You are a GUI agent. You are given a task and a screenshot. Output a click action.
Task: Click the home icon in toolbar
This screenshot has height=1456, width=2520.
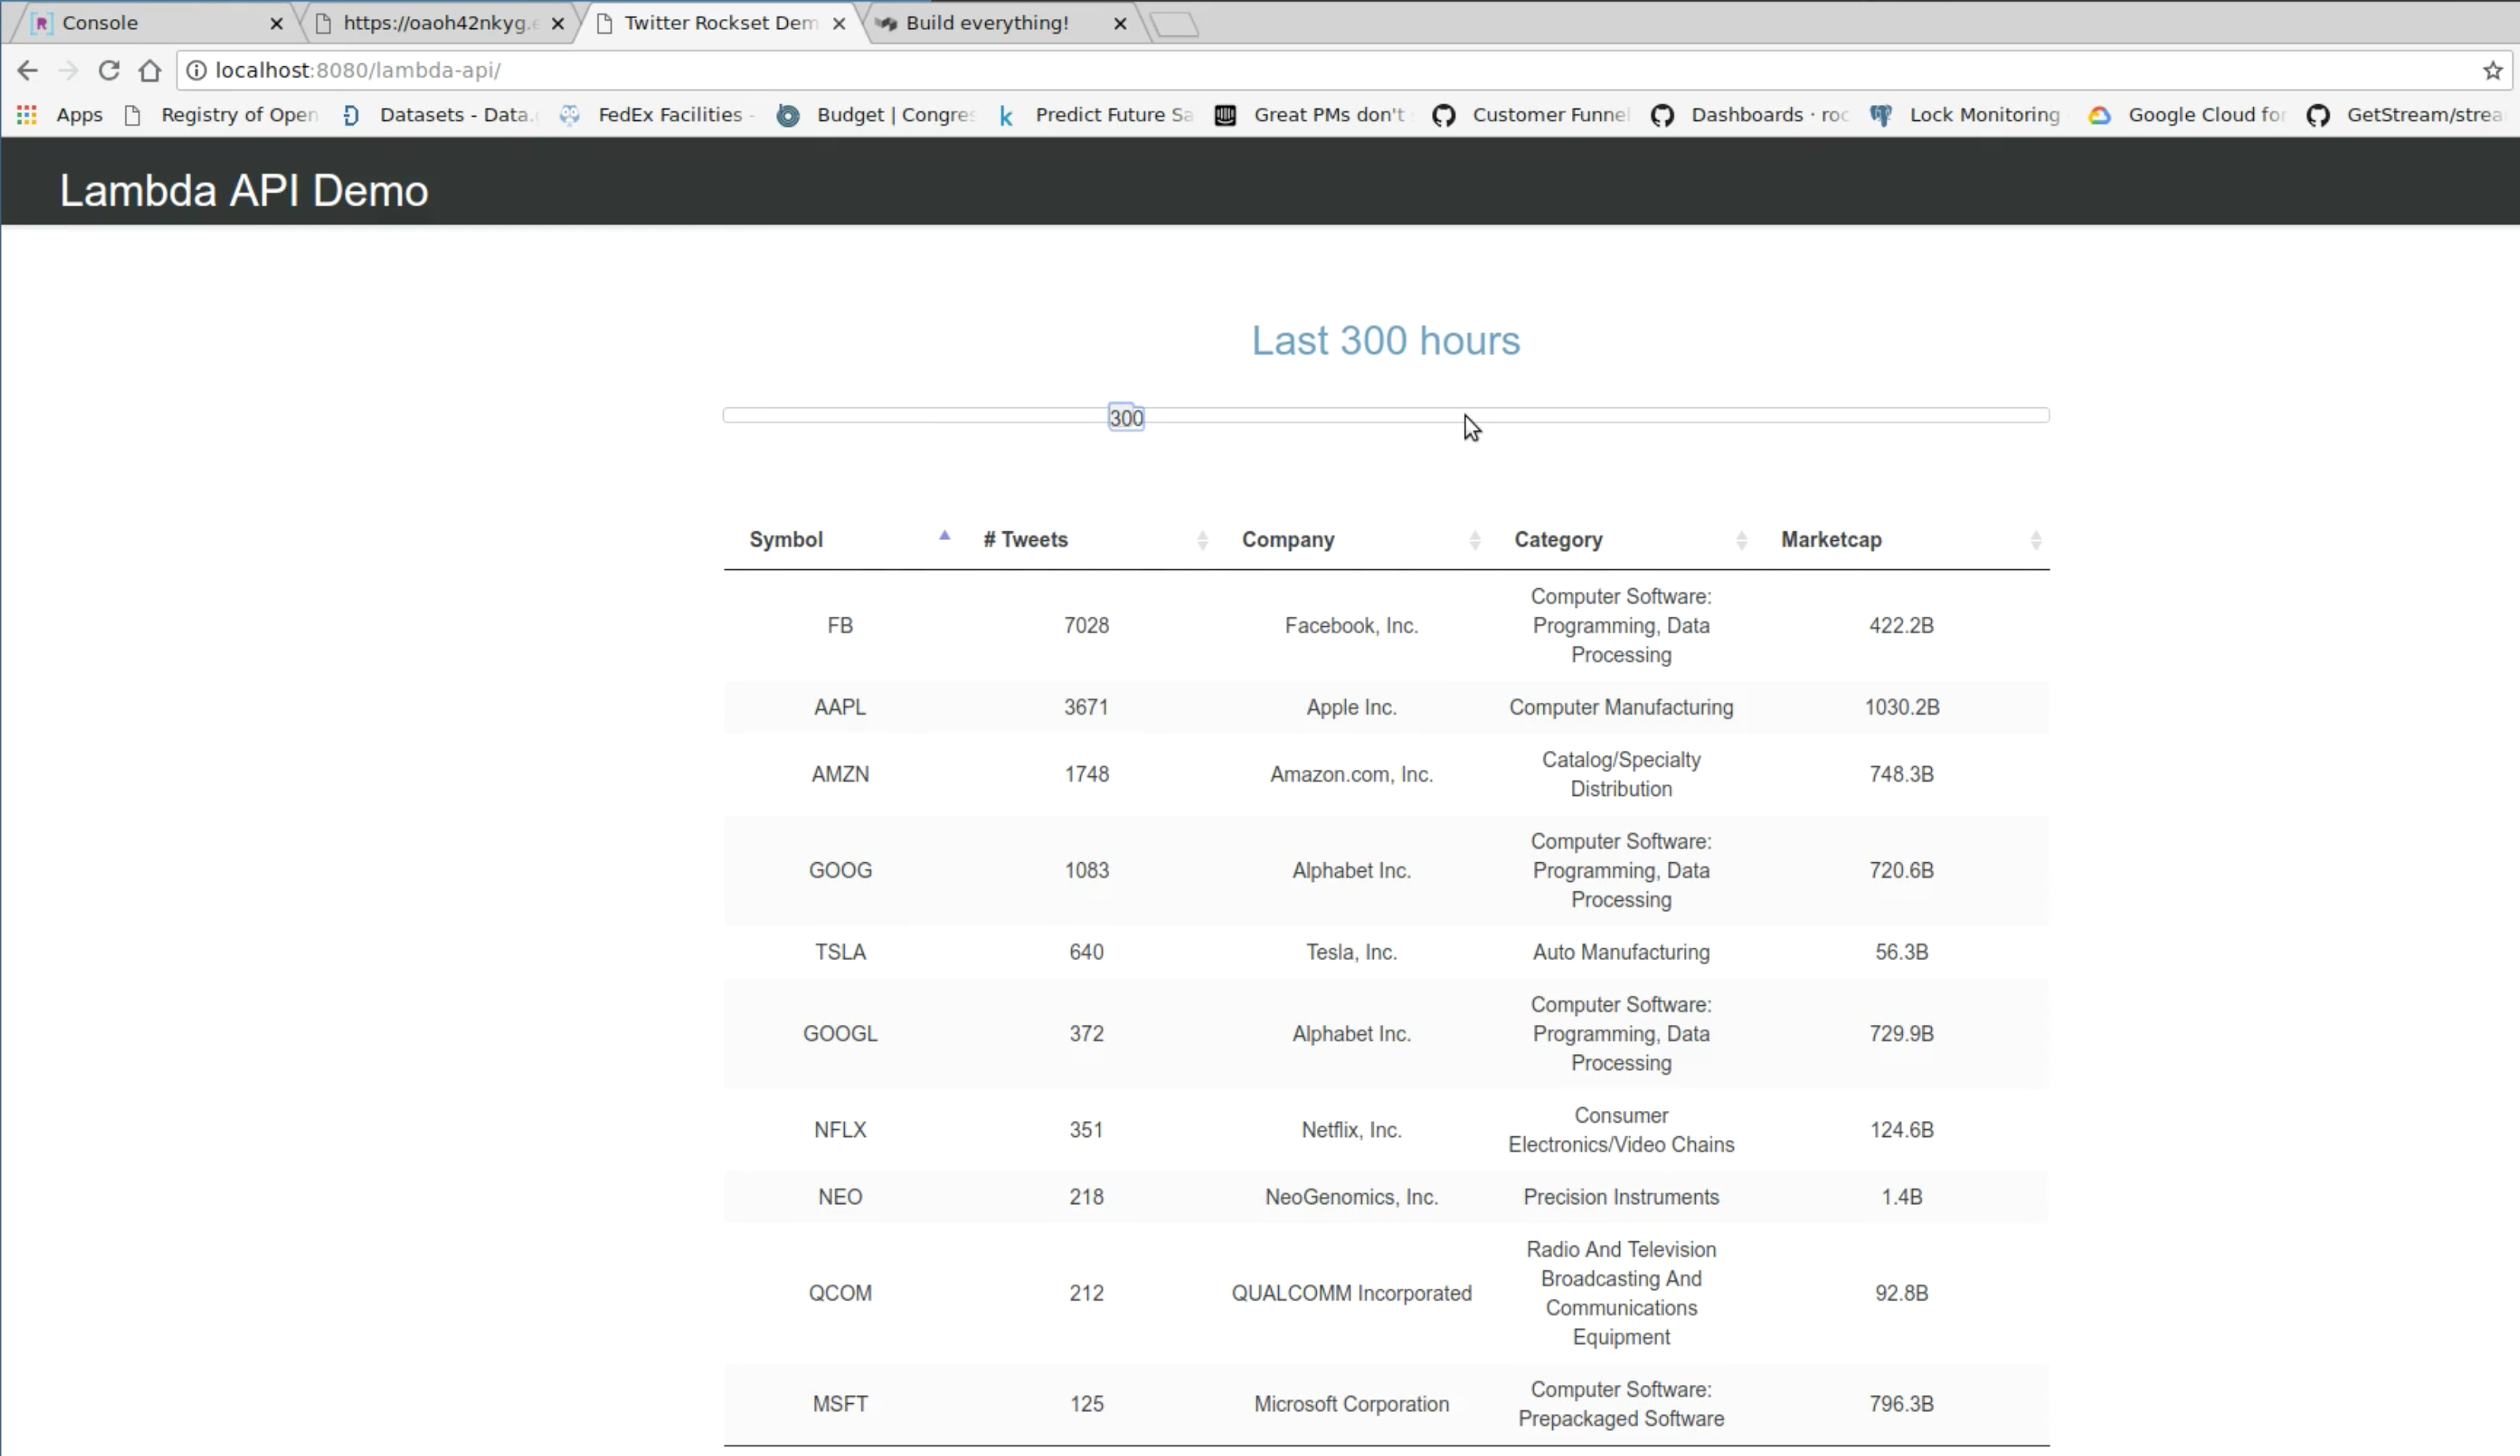point(150,70)
